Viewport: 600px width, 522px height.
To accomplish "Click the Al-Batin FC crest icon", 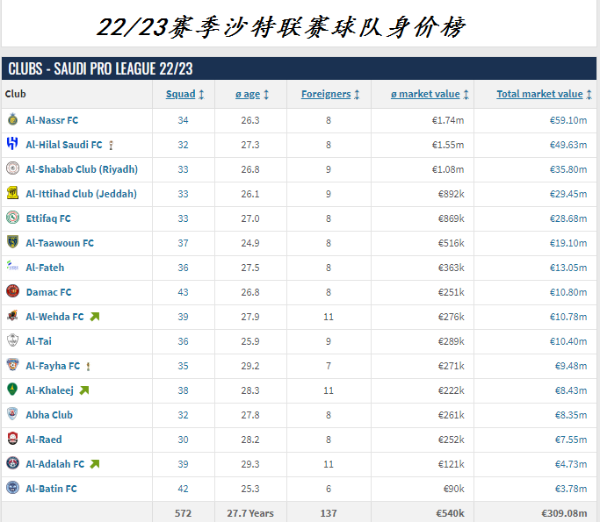I will [x=12, y=489].
